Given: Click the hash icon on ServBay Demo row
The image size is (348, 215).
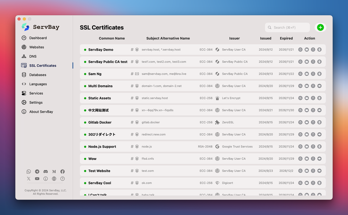Looking at the screenshot, I should [x=132, y=50].
